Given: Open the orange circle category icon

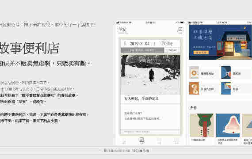Looking at the screenshot, I should (194, 73).
